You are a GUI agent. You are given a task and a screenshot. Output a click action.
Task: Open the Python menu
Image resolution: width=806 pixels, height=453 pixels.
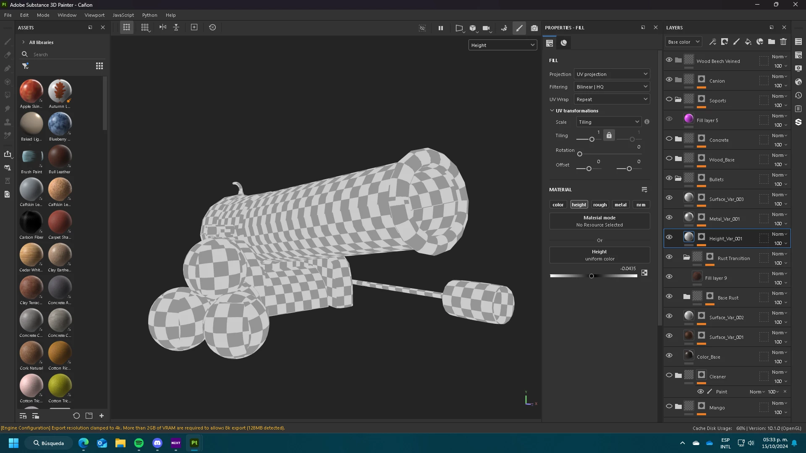pyautogui.click(x=149, y=15)
